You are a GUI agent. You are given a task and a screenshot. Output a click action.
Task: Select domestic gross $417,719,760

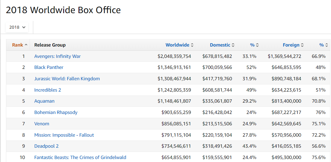coord(217,79)
